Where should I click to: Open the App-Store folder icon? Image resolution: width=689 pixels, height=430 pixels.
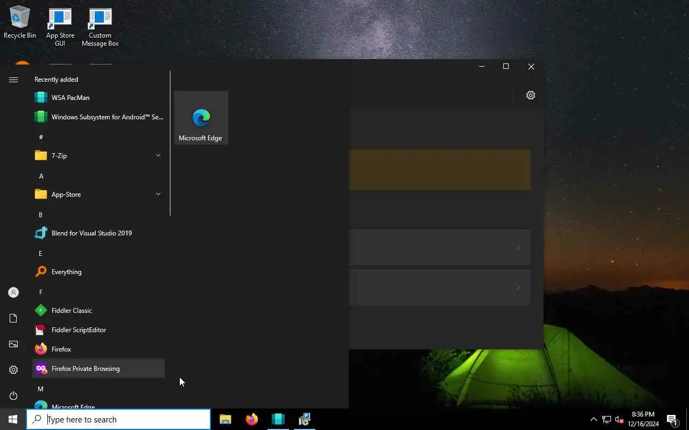(41, 194)
